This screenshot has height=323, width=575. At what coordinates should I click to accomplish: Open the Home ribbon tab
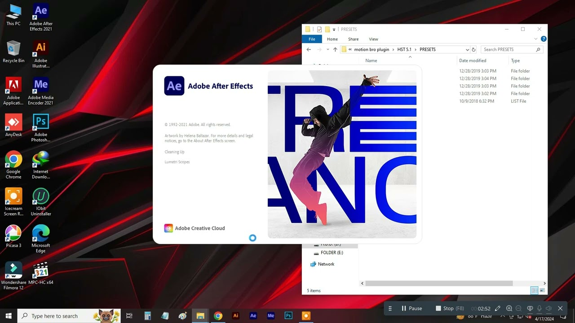[x=332, y=39]
